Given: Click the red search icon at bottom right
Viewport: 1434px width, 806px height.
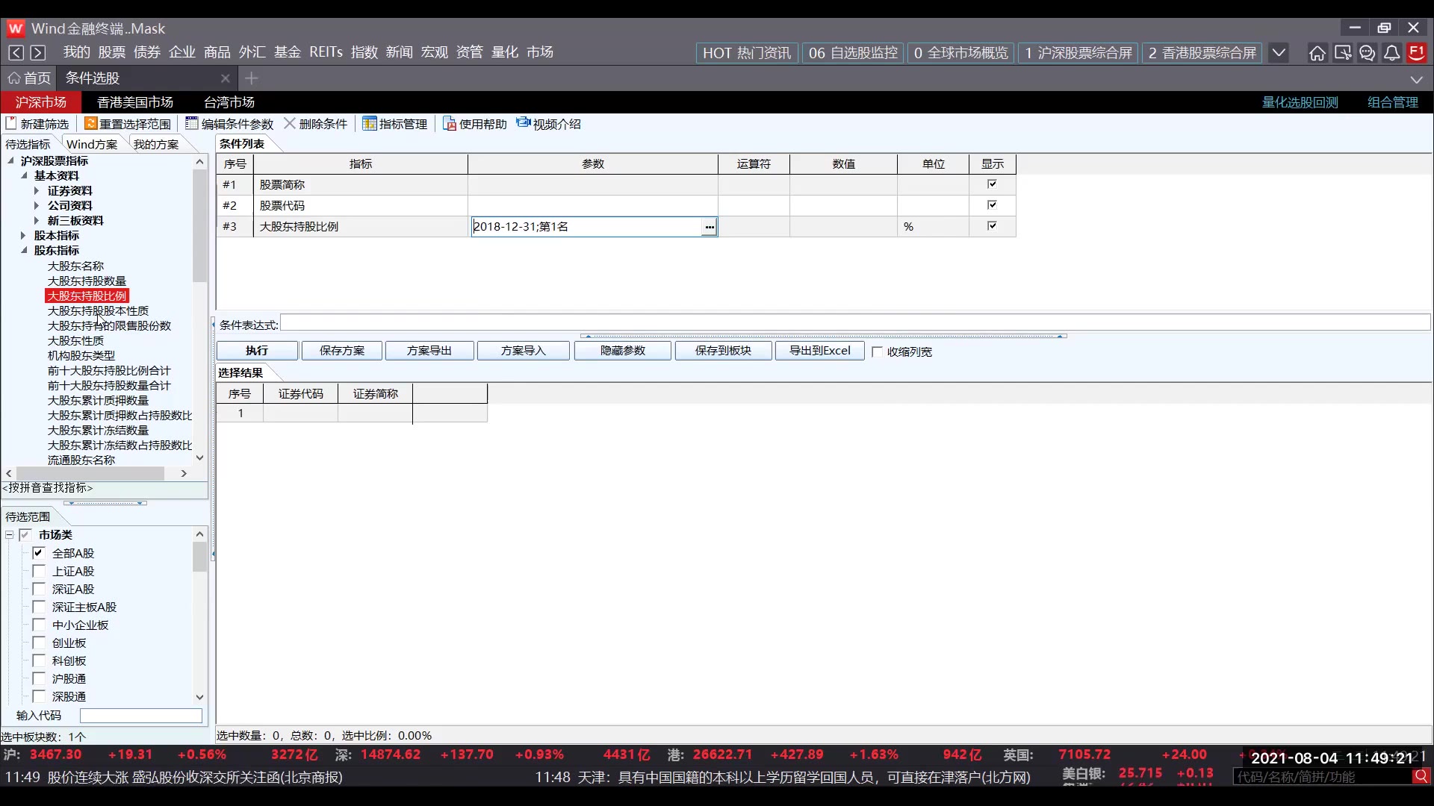Looking at the screenshot, I should (1421, 777).
